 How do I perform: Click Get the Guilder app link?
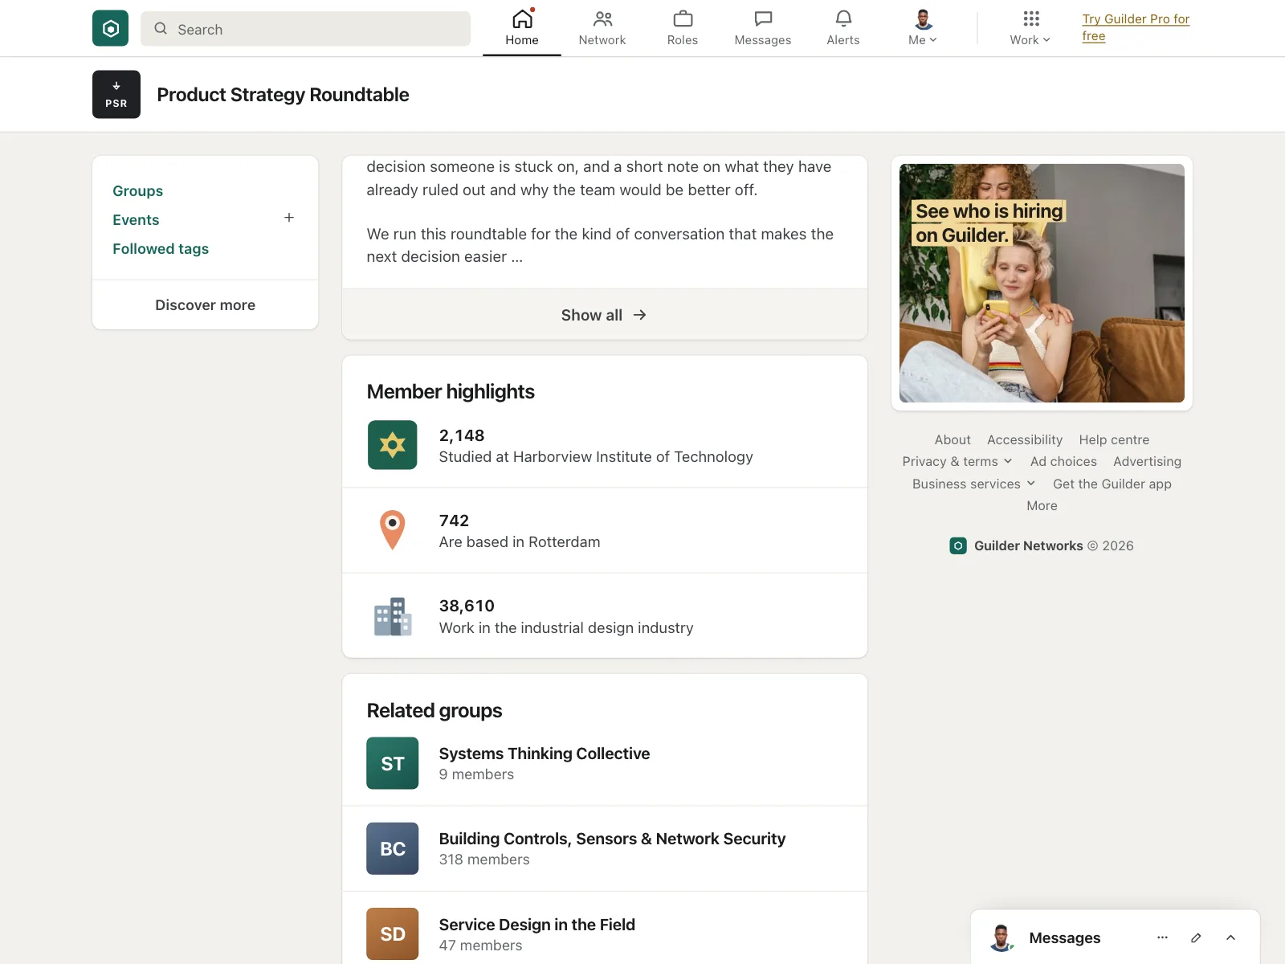pos(1112,484)
